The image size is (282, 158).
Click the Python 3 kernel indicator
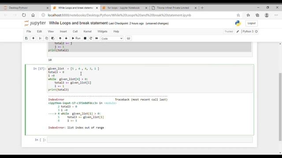[x=250, y=32]
